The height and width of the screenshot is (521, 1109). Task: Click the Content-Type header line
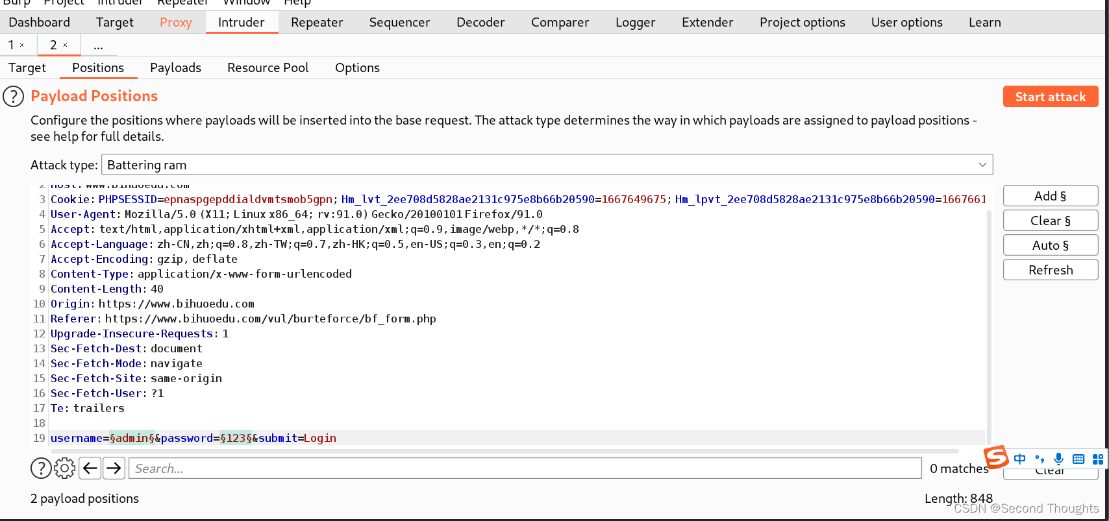[201, 274]
